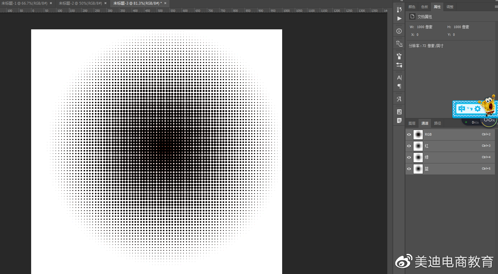498x274 pixels.
Task: Switch to the 路径 panel tab
Action: pyautogui.click(x=437, y=123)
